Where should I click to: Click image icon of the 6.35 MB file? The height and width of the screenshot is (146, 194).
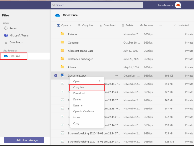62,141
